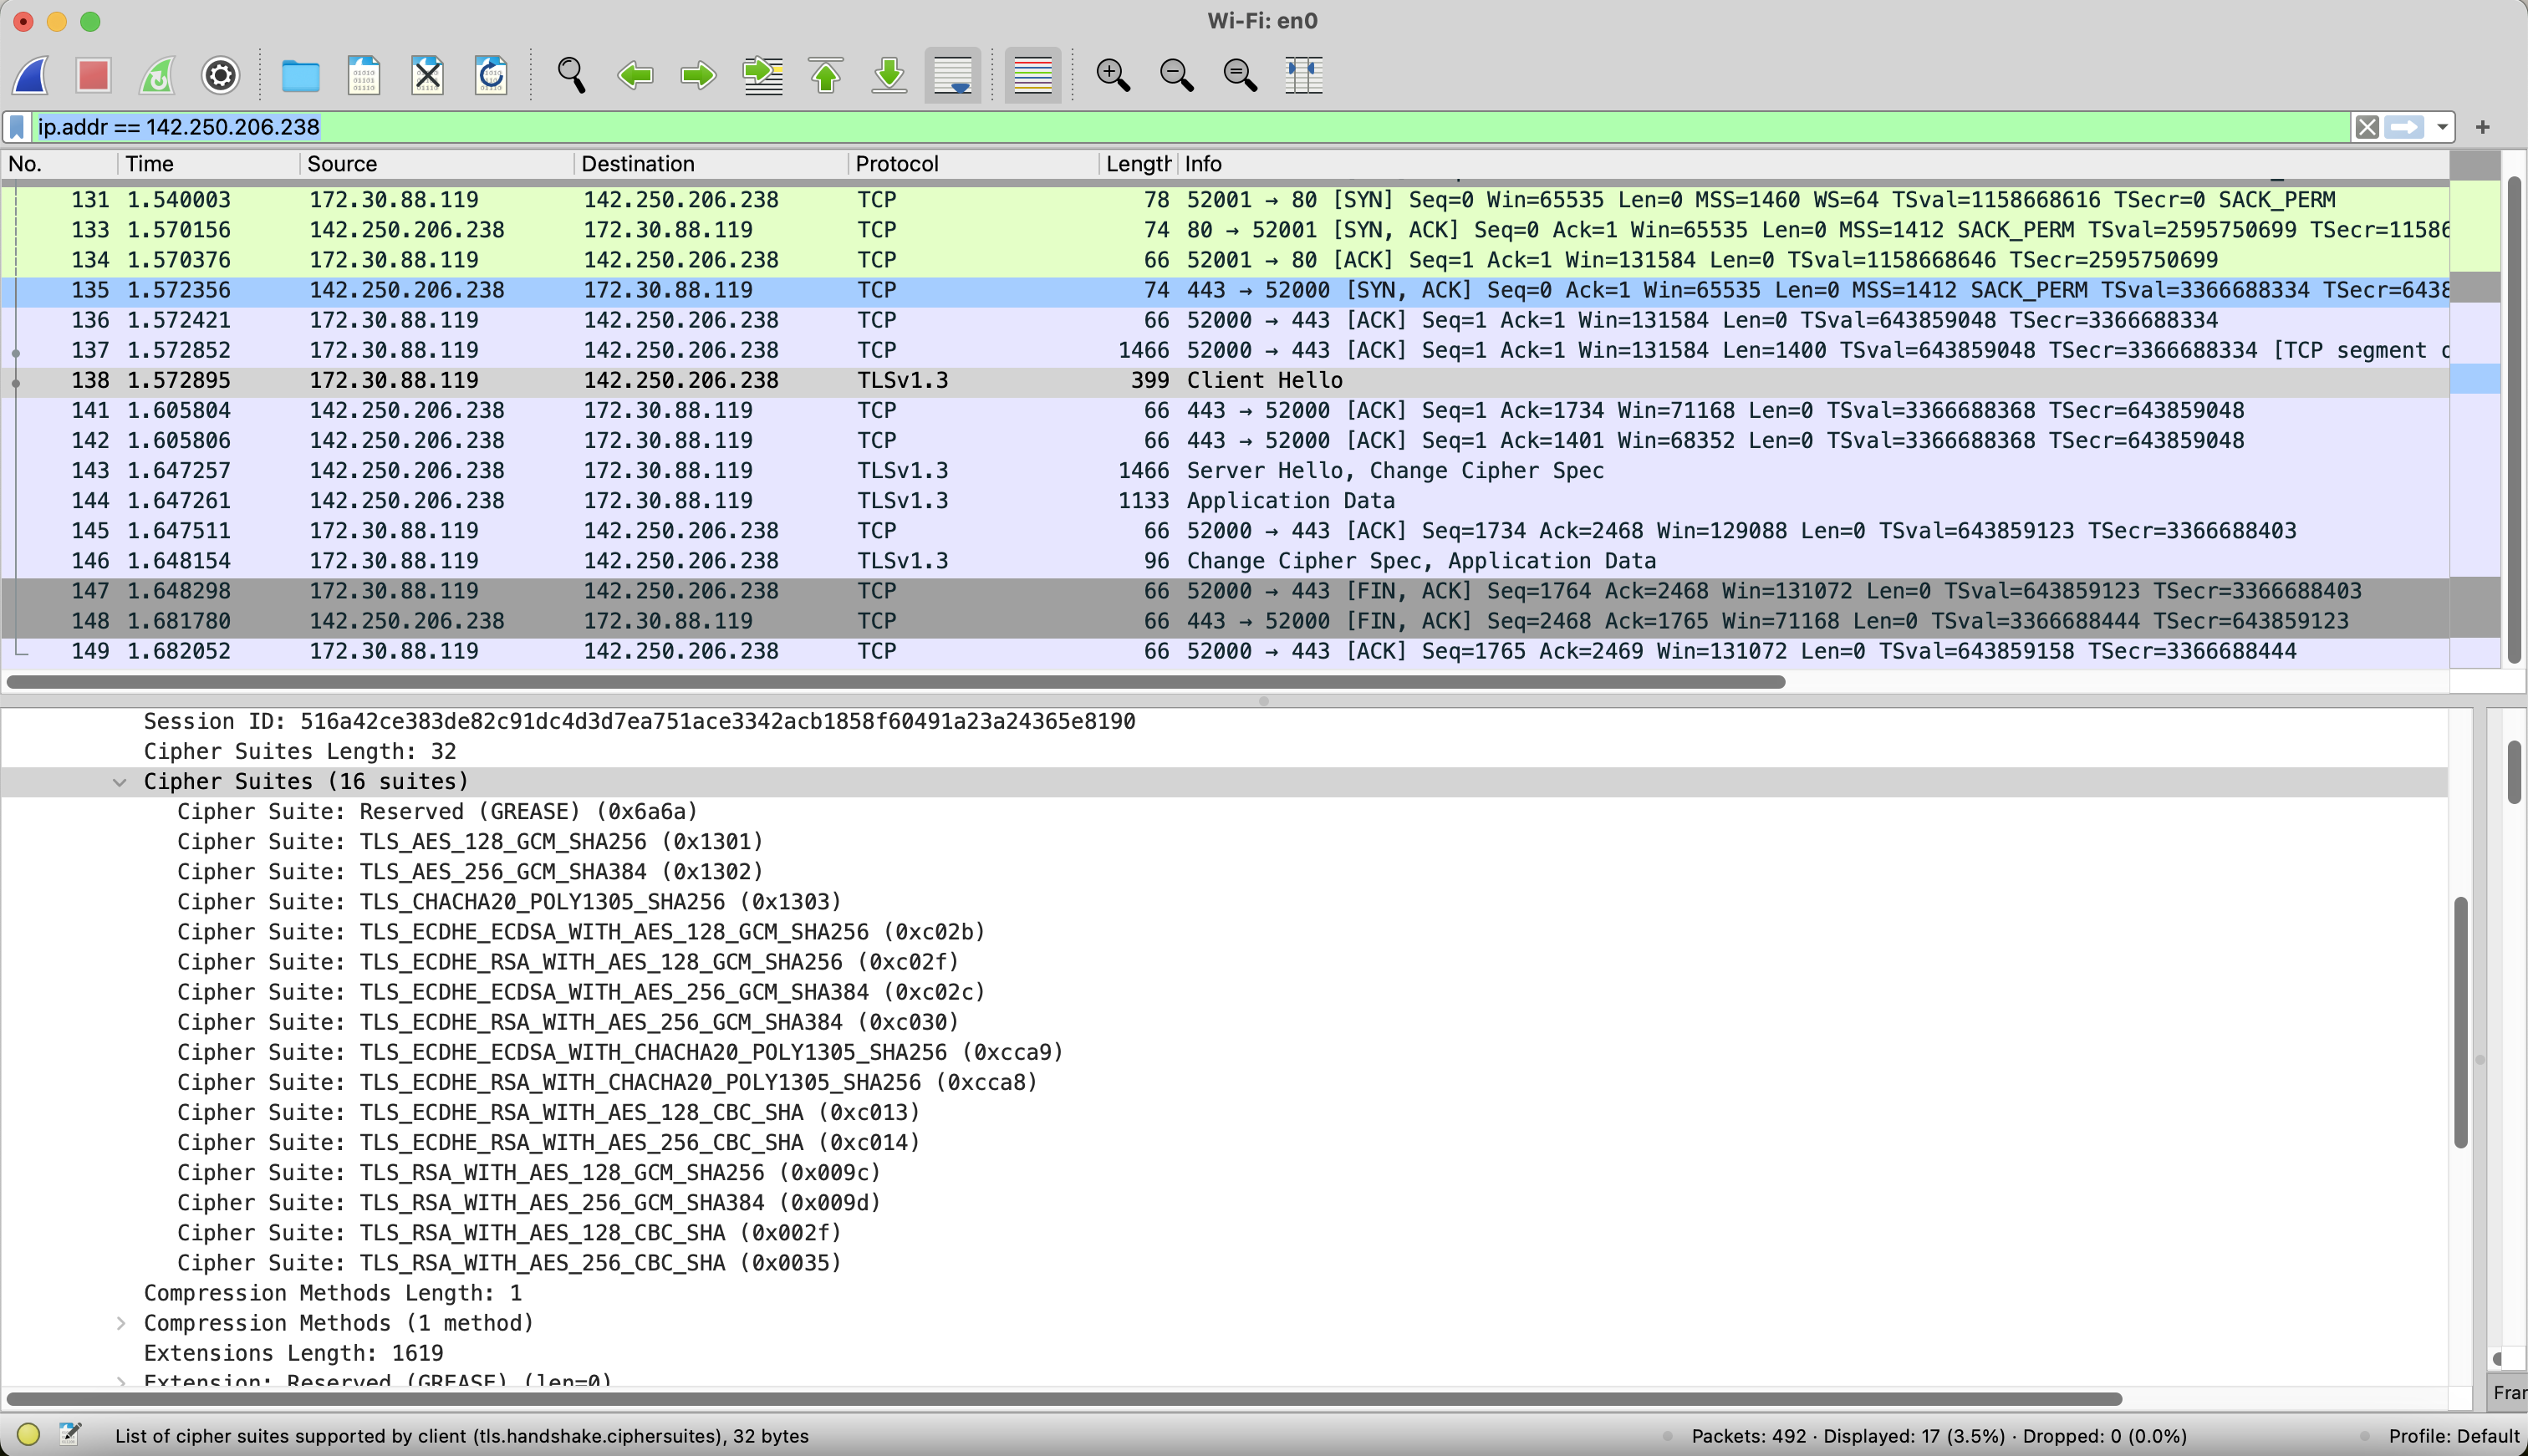Viewport: 2528px width, 1456px height.
Task: Jump to last packet arrow icon
Action: tap(889, 75)
